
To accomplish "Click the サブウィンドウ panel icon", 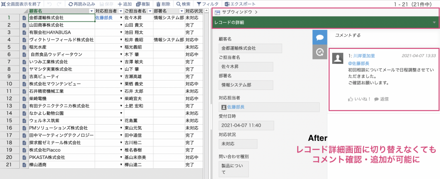I will pos(217,12).
